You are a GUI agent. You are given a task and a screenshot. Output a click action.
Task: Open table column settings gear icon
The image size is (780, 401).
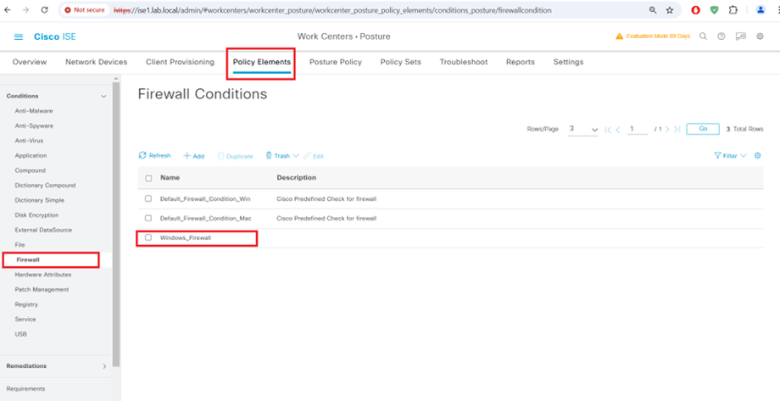[x=757, y=156]
